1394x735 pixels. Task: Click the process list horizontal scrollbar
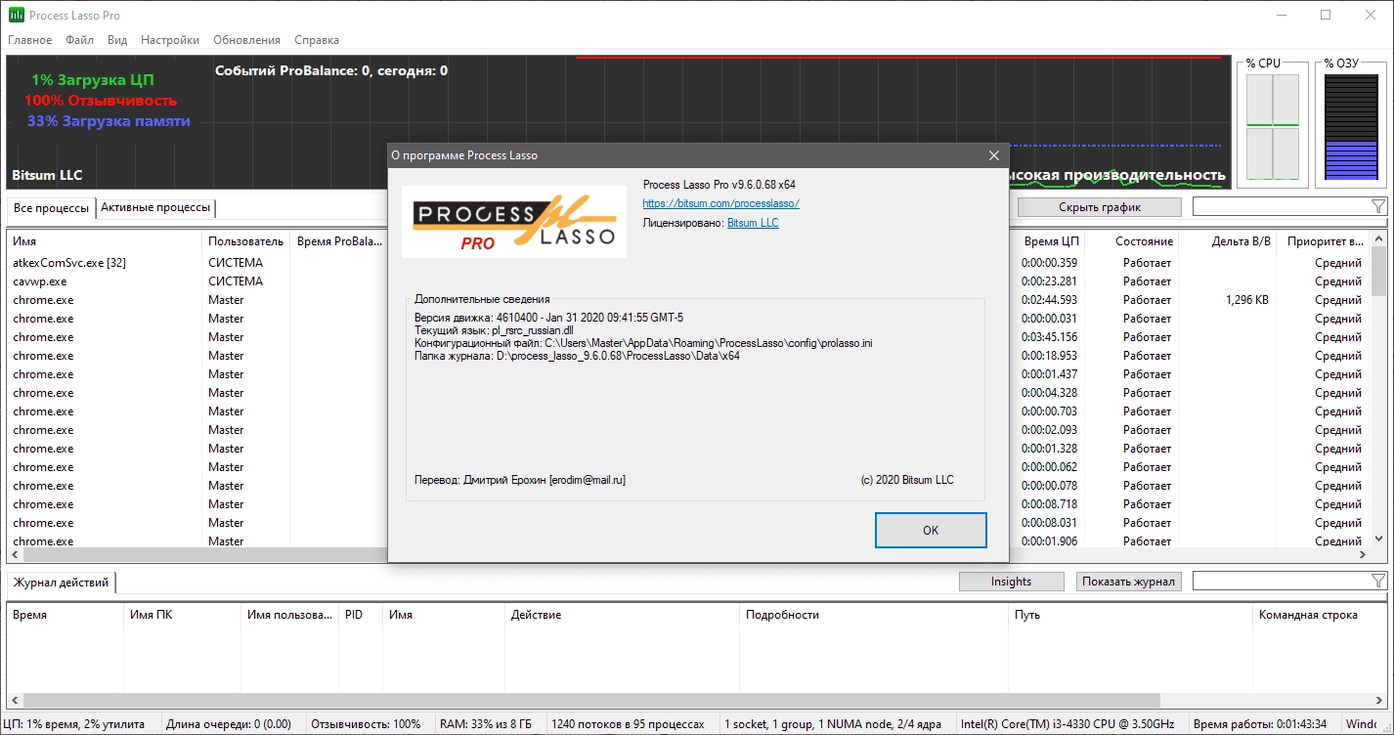(689, 554)
